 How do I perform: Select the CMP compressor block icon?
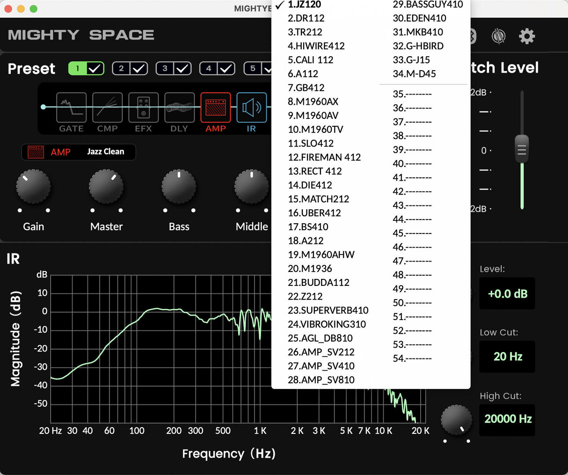coord(107,108)
